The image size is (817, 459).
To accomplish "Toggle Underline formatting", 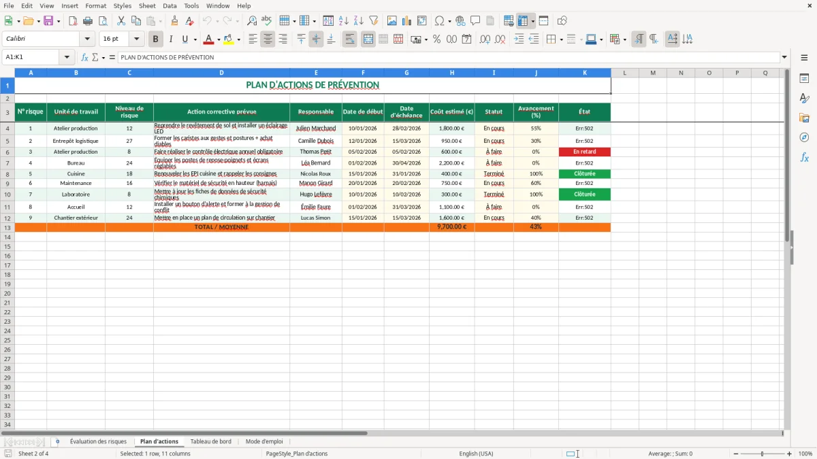I will point(185,39).
